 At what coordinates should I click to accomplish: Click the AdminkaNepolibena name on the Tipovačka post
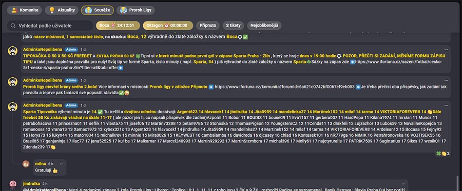tap(43, 49)
